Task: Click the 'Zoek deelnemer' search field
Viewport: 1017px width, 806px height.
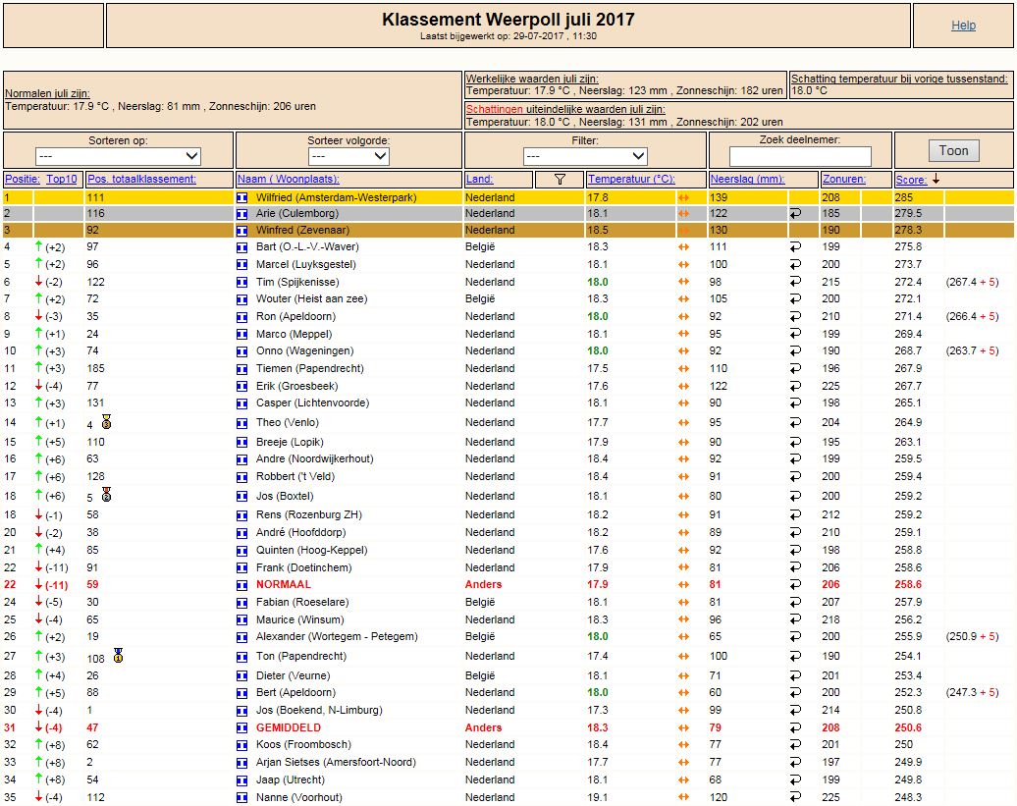Action: coord(800,156)
